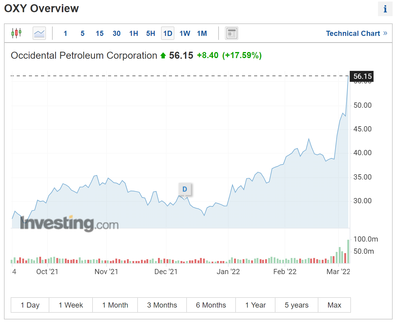Show the 1 Week range
This screenshot has width=396, height=324.
[71, 305]
